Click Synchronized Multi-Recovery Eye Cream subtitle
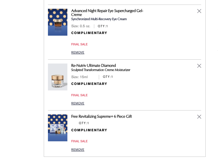This screenshot has height=164, width=218. pos(99,19)
